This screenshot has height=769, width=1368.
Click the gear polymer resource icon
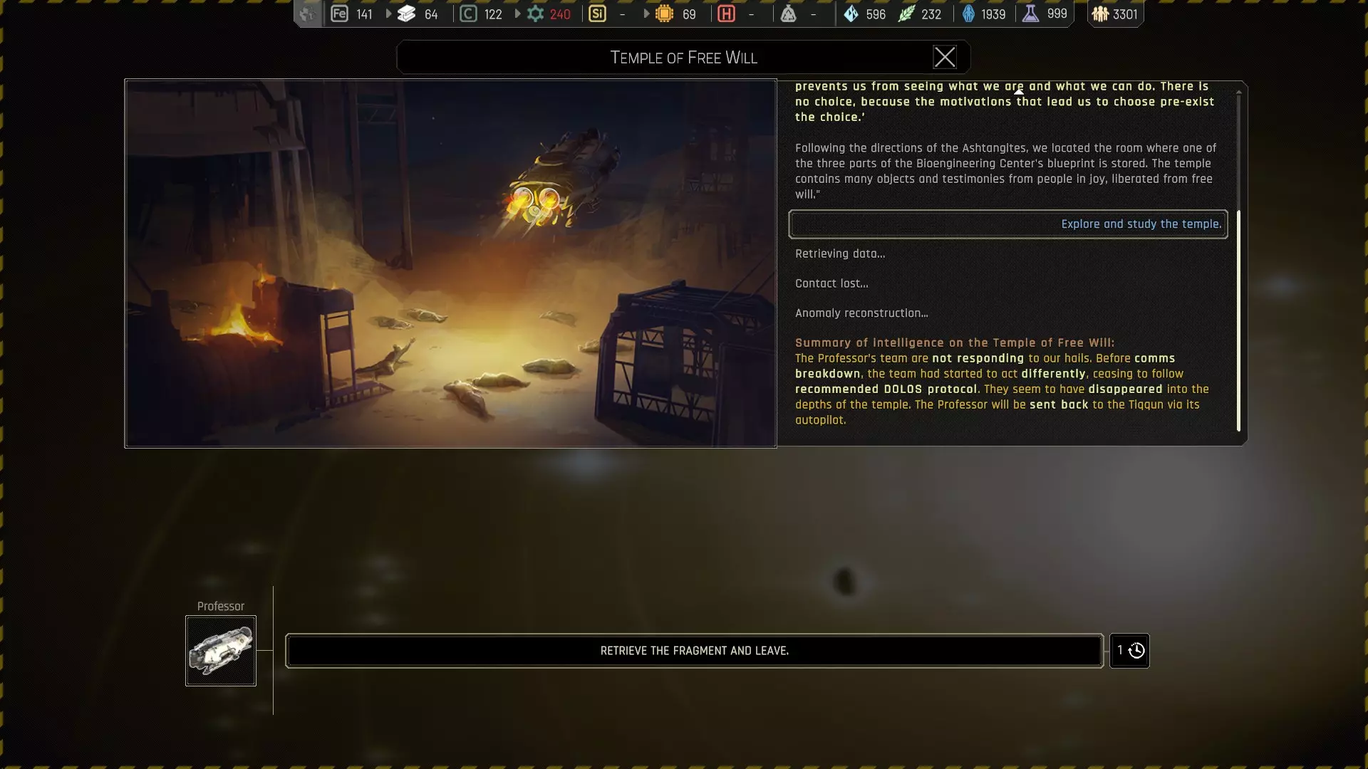click(x=535, y=14)
